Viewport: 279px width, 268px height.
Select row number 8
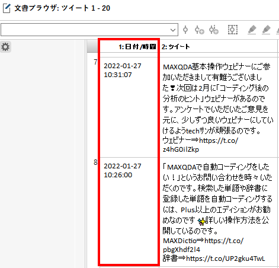coord(95,162)
